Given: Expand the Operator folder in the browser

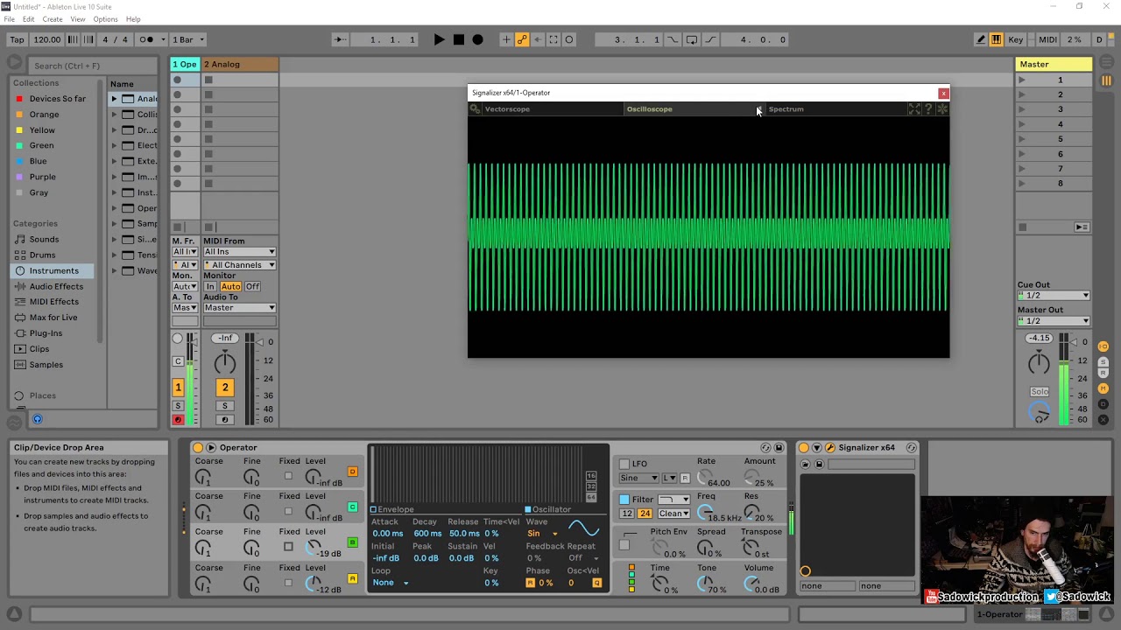Looking at the screenshot, I should point(114,208).
